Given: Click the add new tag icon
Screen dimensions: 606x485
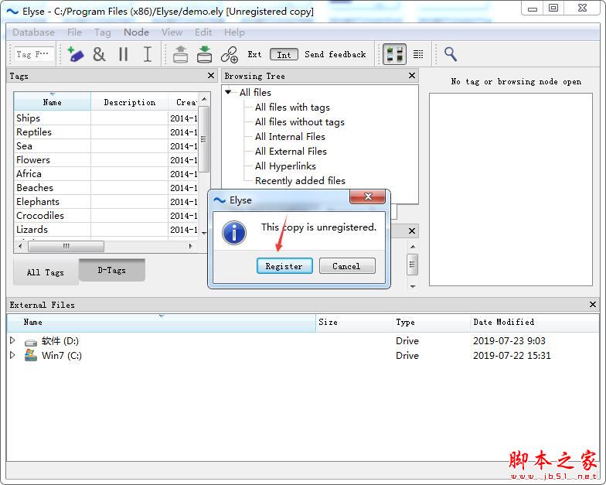Looking at the screenshot, I should click(x=76, y=54).
